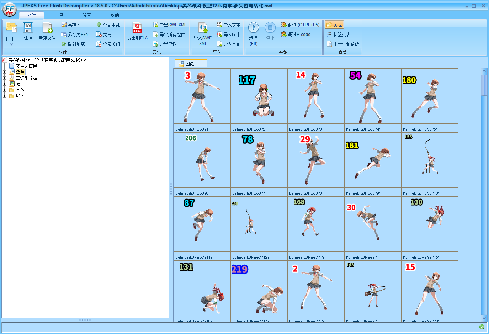The height and width of the screenshot is (334, 489).
Task: Click the 关闭 close file item
Action: [x=104, y=35]
